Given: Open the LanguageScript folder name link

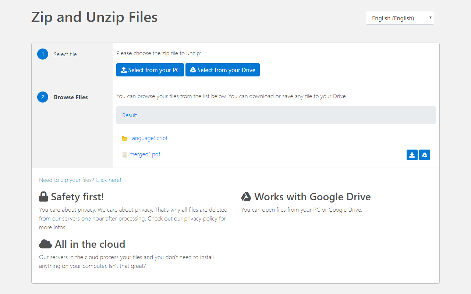Looking at the screenshot, I should (x=148, y=138).
